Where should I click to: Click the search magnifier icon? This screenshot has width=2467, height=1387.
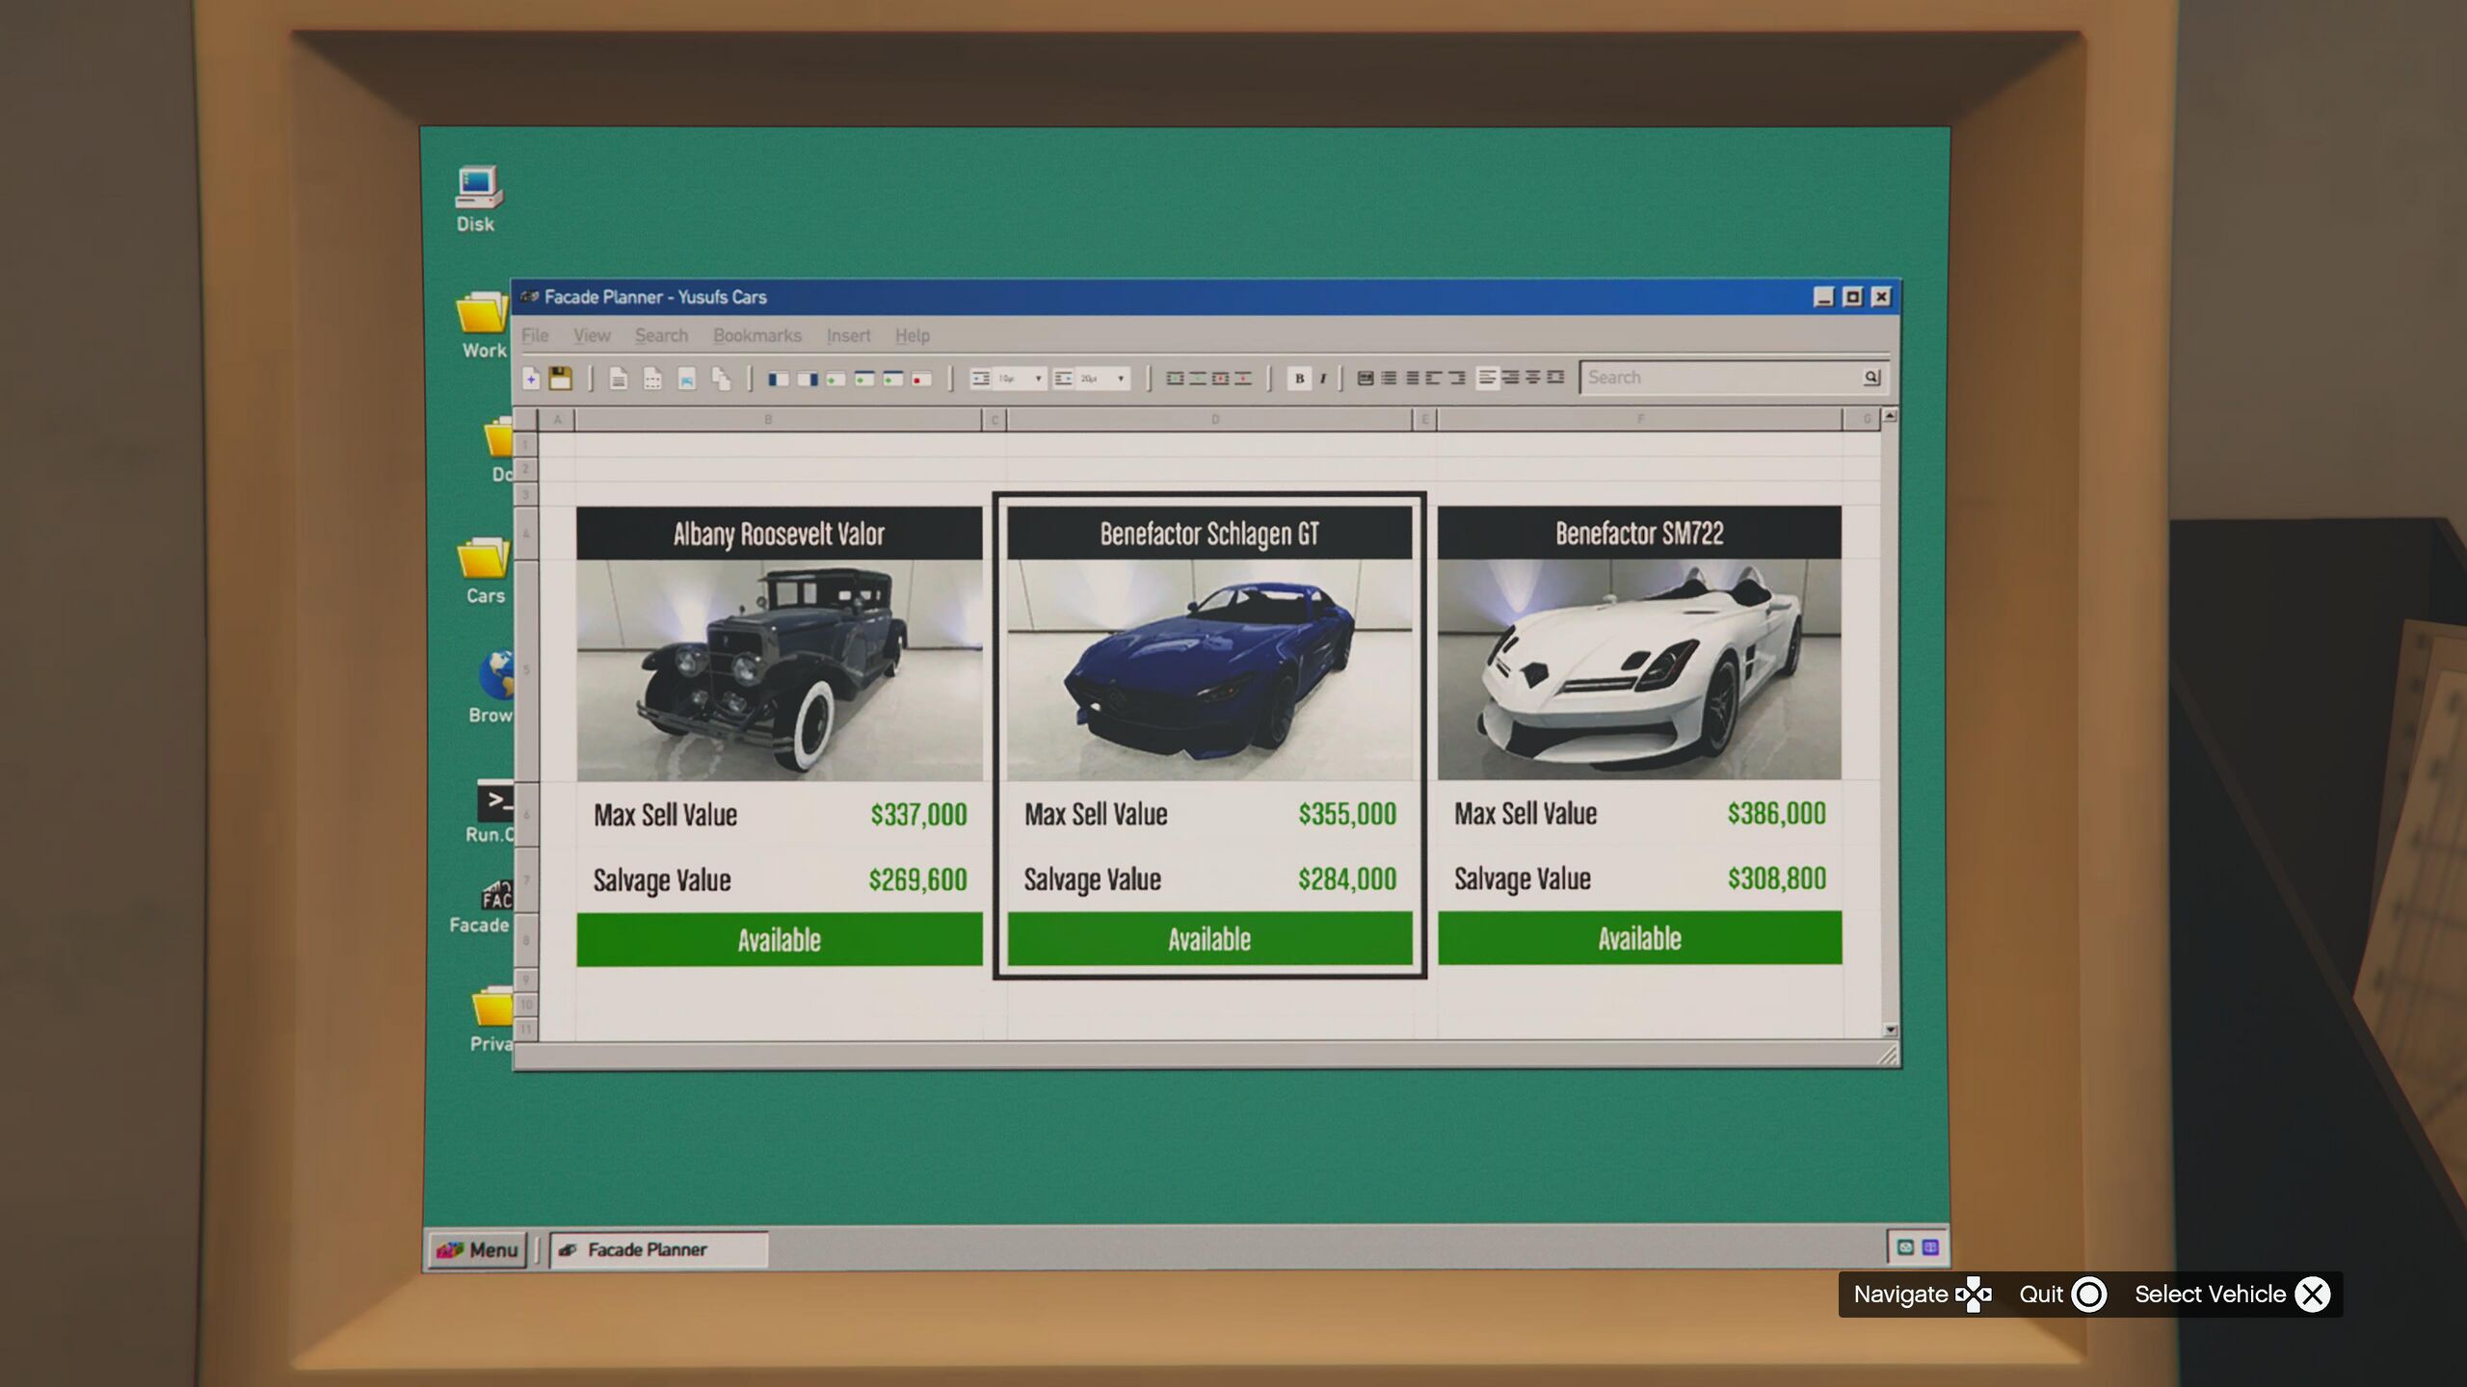click(1870, 378)
